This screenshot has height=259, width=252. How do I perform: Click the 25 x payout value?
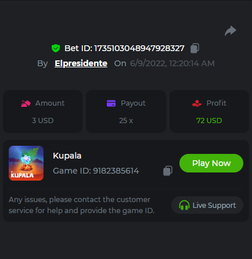[x=126, y=121]
